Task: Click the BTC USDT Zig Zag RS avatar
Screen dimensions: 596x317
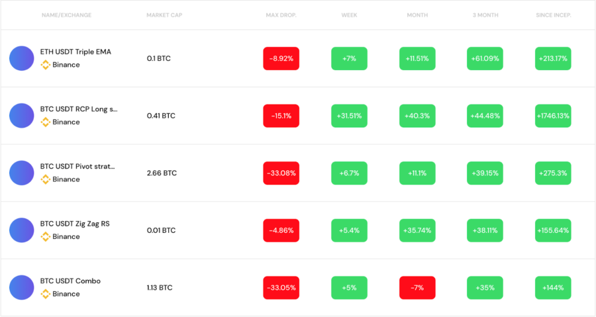Action: tap(22, 230)
